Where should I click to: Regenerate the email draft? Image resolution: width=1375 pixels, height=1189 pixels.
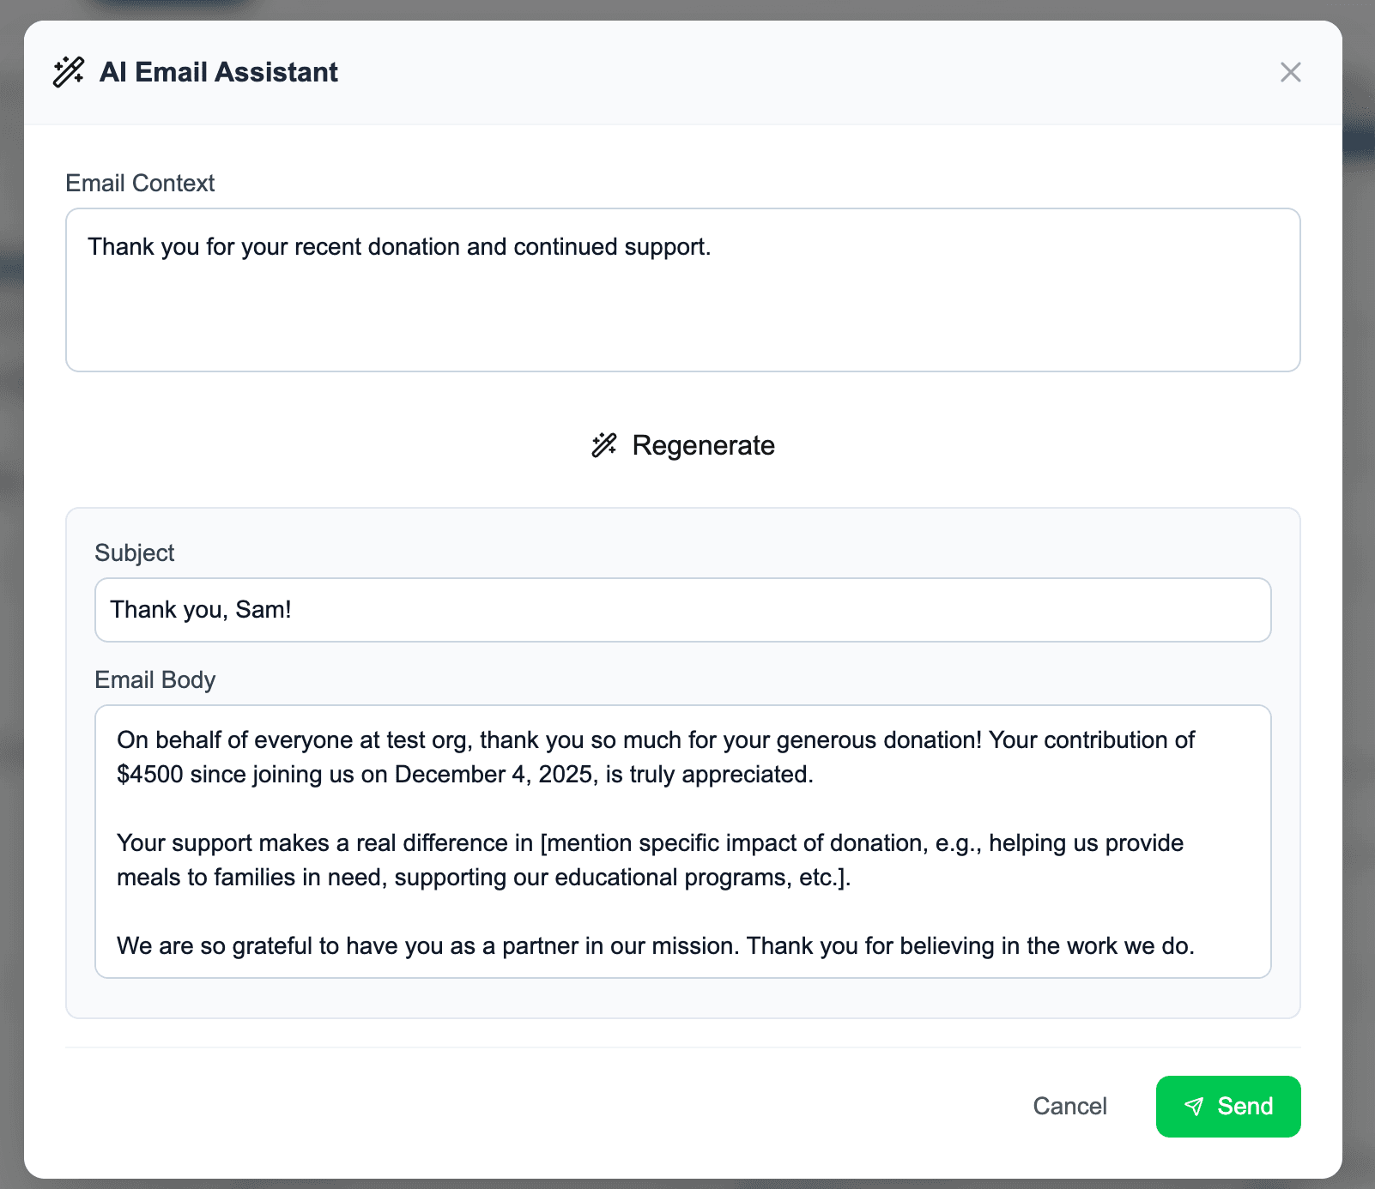click(x=683, y=445)
